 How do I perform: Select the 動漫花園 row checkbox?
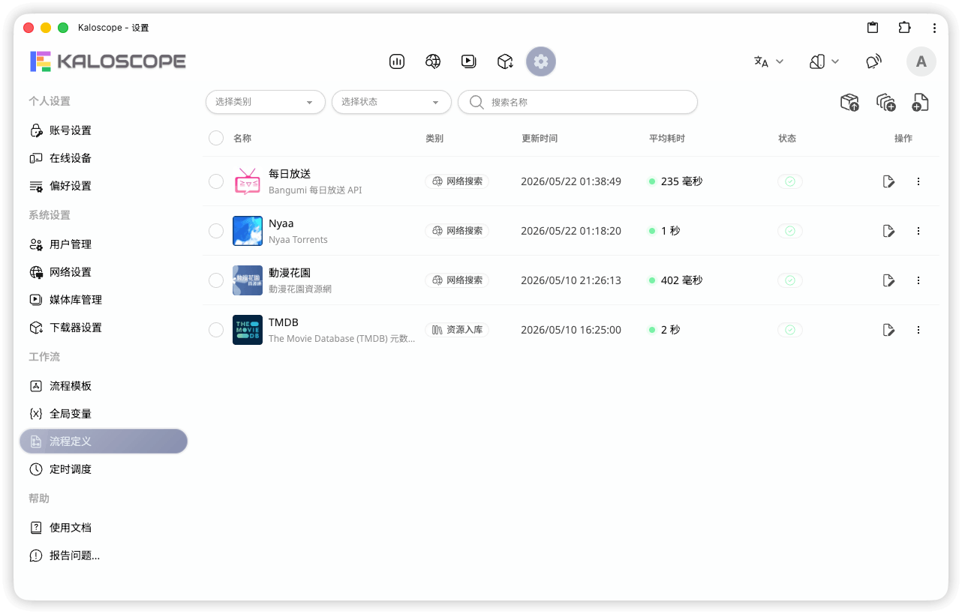(x=216, y=280)
